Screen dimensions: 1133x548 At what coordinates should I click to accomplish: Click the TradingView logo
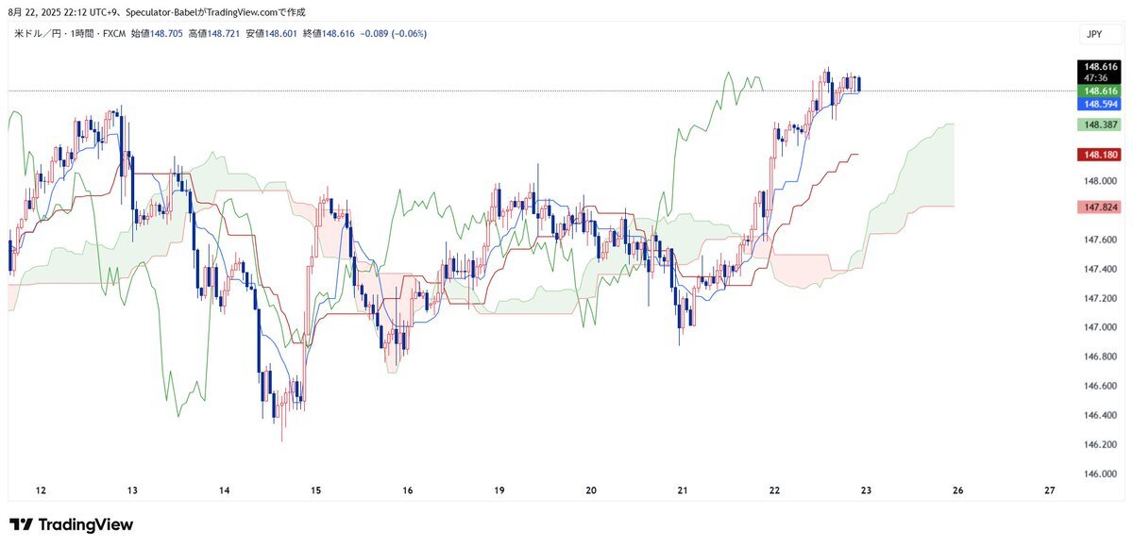(71, 524)
